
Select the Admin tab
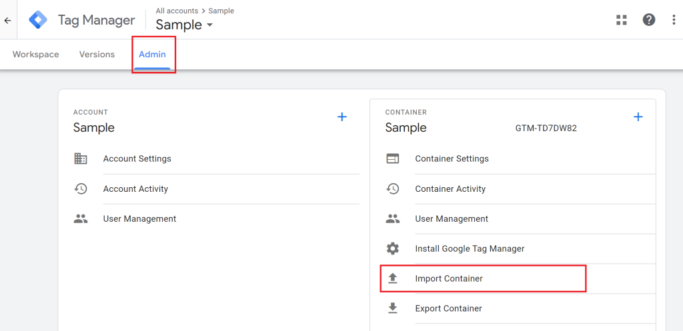pos(153,55)
